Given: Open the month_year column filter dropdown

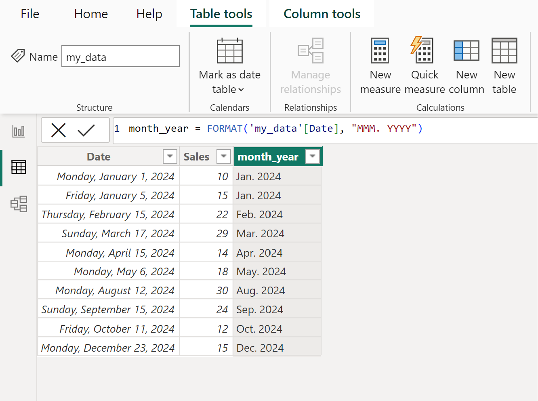Looking at the screenshot, I should click(312, 156).
